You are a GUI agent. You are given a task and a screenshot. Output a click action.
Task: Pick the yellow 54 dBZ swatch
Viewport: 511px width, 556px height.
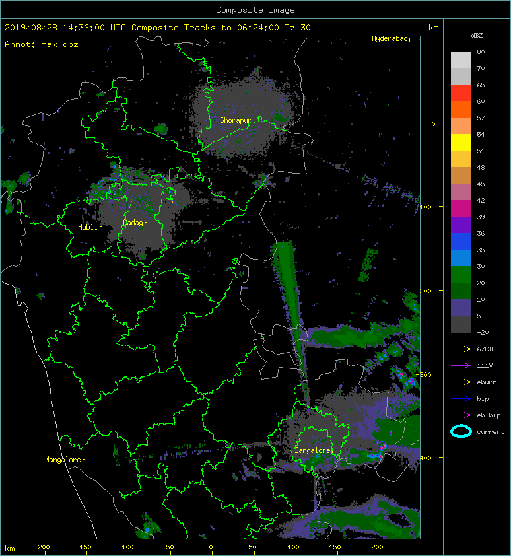(x=461, y=143)
